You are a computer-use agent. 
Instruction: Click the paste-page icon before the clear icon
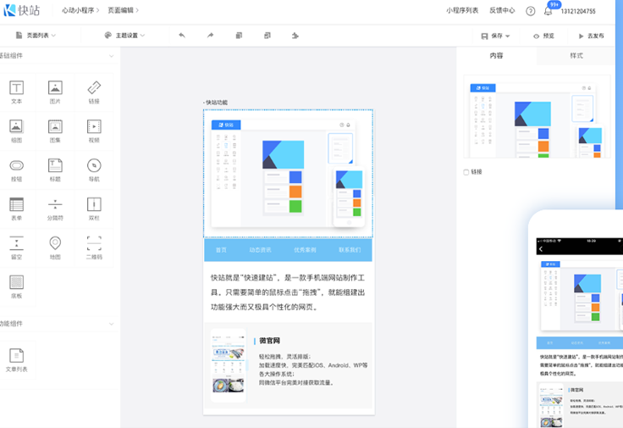click(x=267, y=36)
